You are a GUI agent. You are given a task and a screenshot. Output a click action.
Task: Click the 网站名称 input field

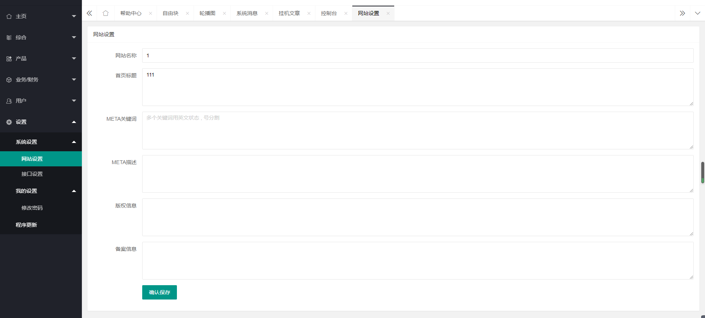[418, 55]
